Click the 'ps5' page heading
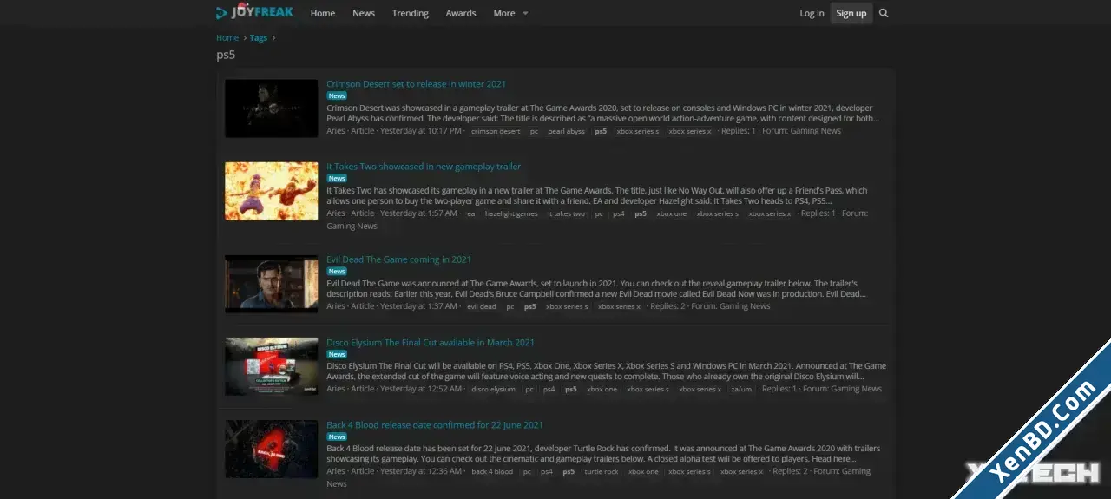This screenshot has height=499, width=1111. coord(226,55)
